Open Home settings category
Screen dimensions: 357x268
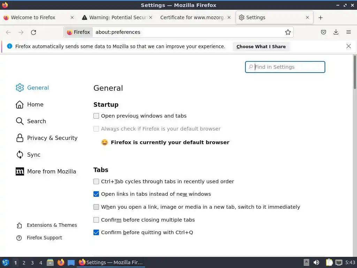[35, 104]
